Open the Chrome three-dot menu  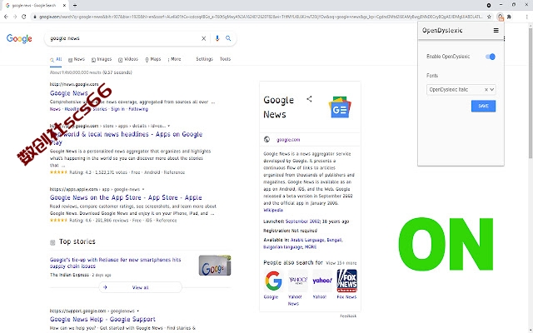tap(526, 17)
